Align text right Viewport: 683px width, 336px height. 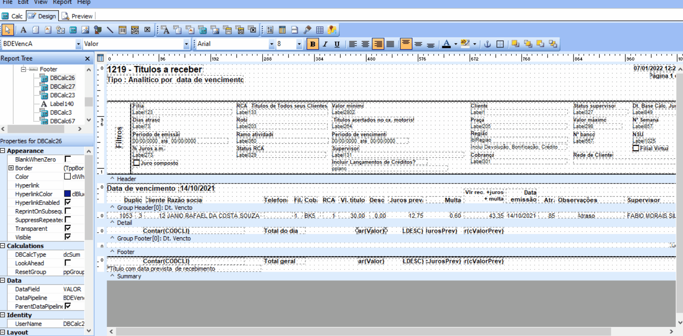(377, 44)
